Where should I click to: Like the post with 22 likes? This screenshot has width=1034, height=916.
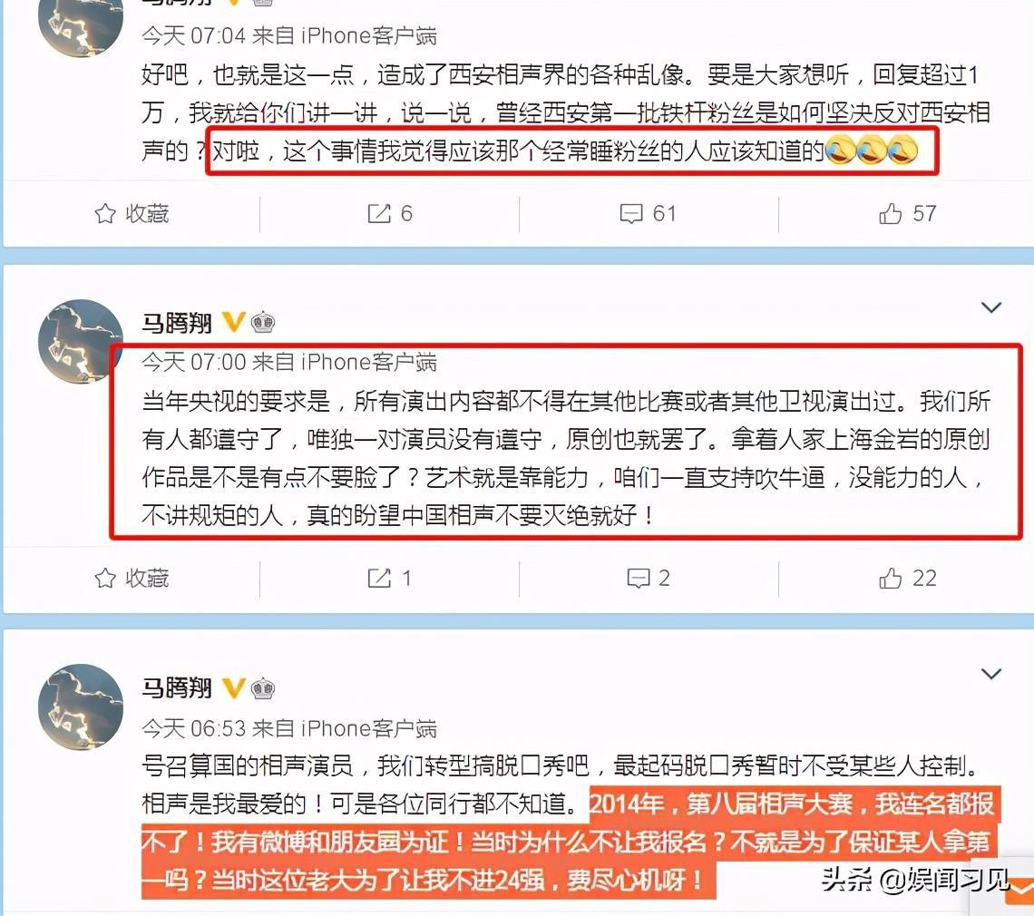click(907, 579)
